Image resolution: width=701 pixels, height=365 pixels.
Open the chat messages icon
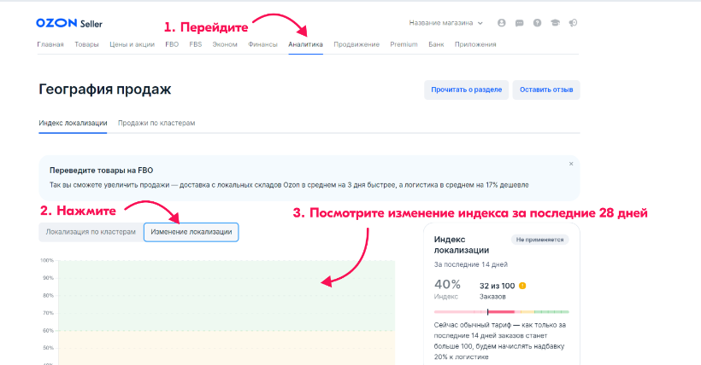click(x=519, y=23)
